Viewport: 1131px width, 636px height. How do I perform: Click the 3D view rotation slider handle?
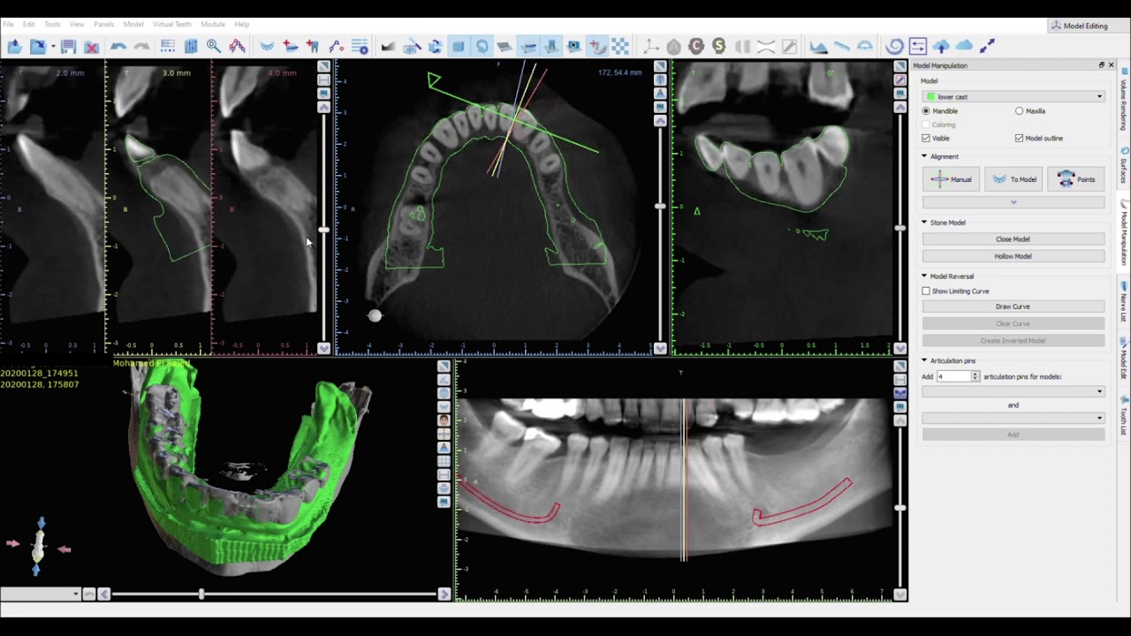pyautogui.click(x=201, y=594)
